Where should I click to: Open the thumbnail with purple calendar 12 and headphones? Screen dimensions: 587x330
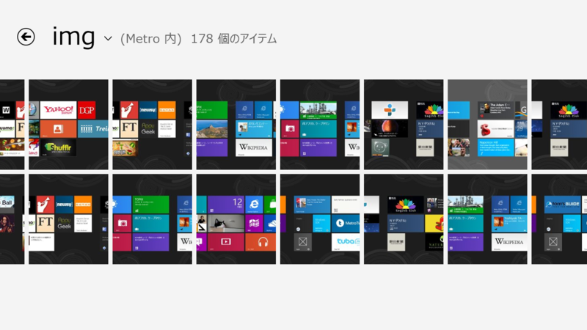tap(236, 219)
